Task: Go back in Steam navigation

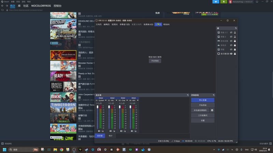Action: pyautogui.click(x=2, y=6)
